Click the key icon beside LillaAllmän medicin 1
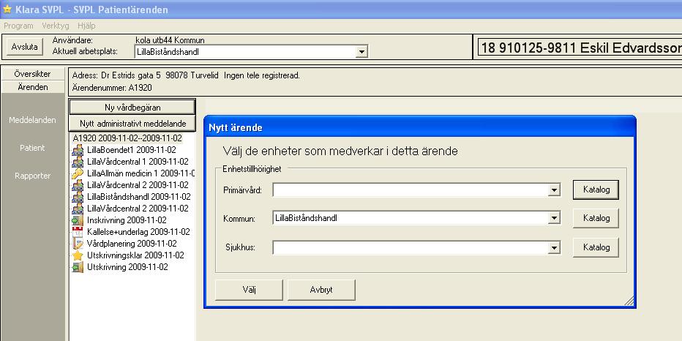The height and width of the screenshot is (341, 682). coord(78,173)
